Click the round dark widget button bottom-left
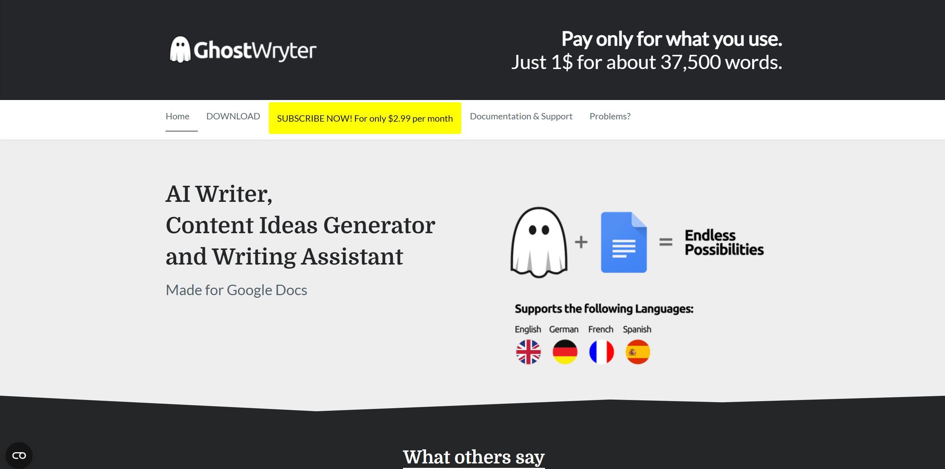 [x=19, y=455]
